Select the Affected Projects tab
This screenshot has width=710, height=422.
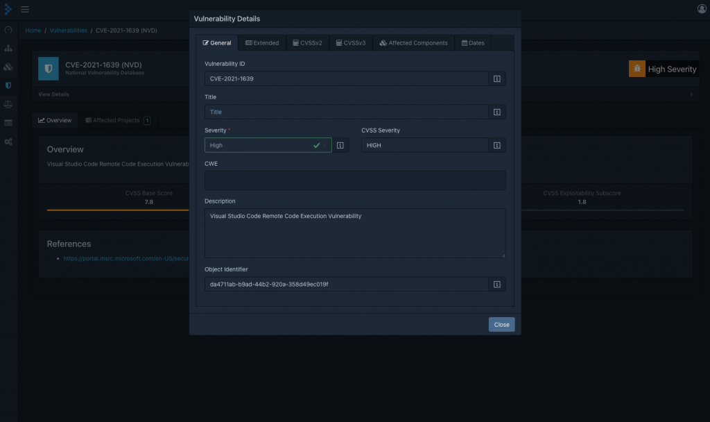(118, 120)
